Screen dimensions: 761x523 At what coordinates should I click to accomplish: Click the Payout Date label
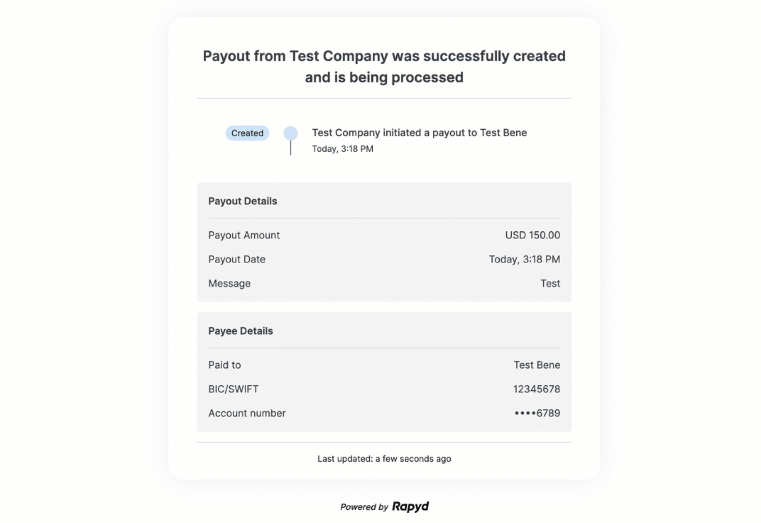tap(236, 259)
